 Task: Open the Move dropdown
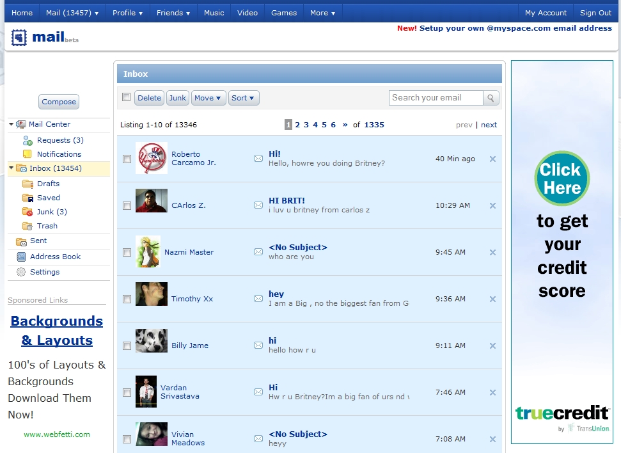click(x=208, y=98)
